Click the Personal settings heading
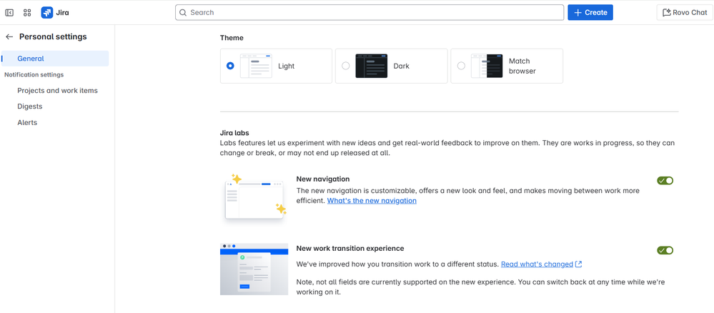 53,37
